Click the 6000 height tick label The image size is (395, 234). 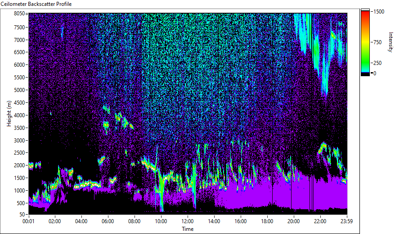pos(19,65)
